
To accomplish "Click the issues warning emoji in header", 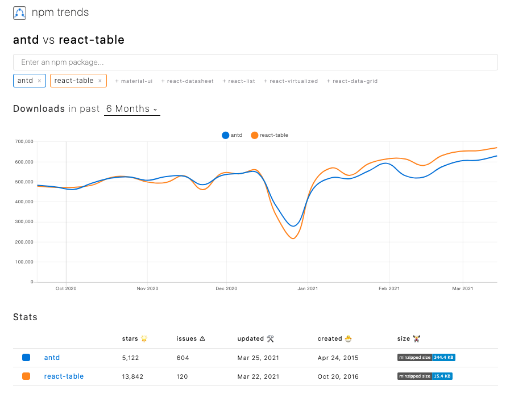I will (x=202, y=338).
